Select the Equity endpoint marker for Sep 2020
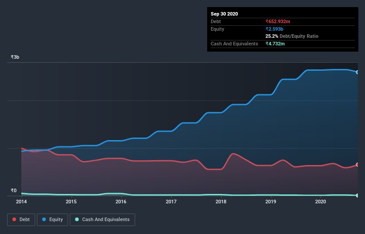This screenshot has width=365, height=234. click(357, 72)
